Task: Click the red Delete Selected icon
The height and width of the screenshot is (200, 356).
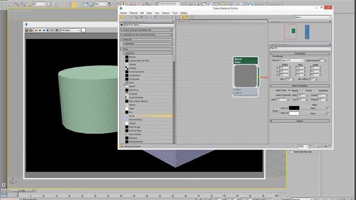Action: coord(142,17)
